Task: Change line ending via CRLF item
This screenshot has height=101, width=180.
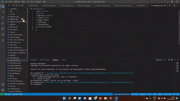Action: [154, 94]
